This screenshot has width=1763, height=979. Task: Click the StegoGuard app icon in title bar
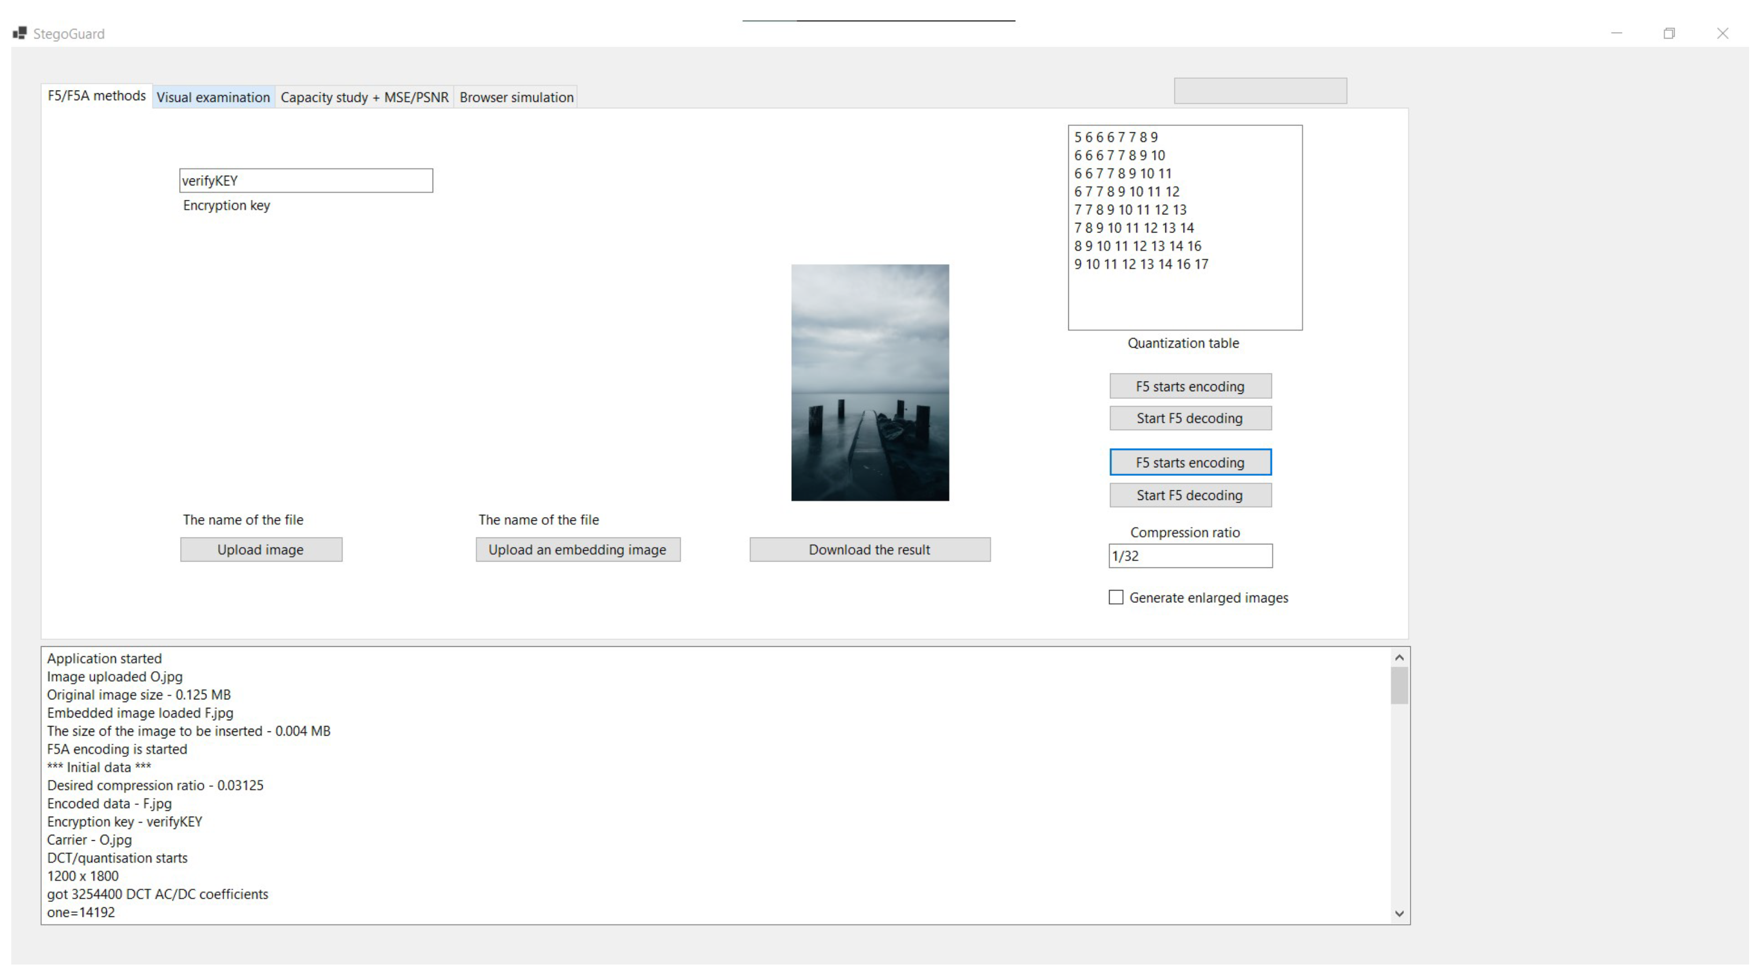[20, 33]
